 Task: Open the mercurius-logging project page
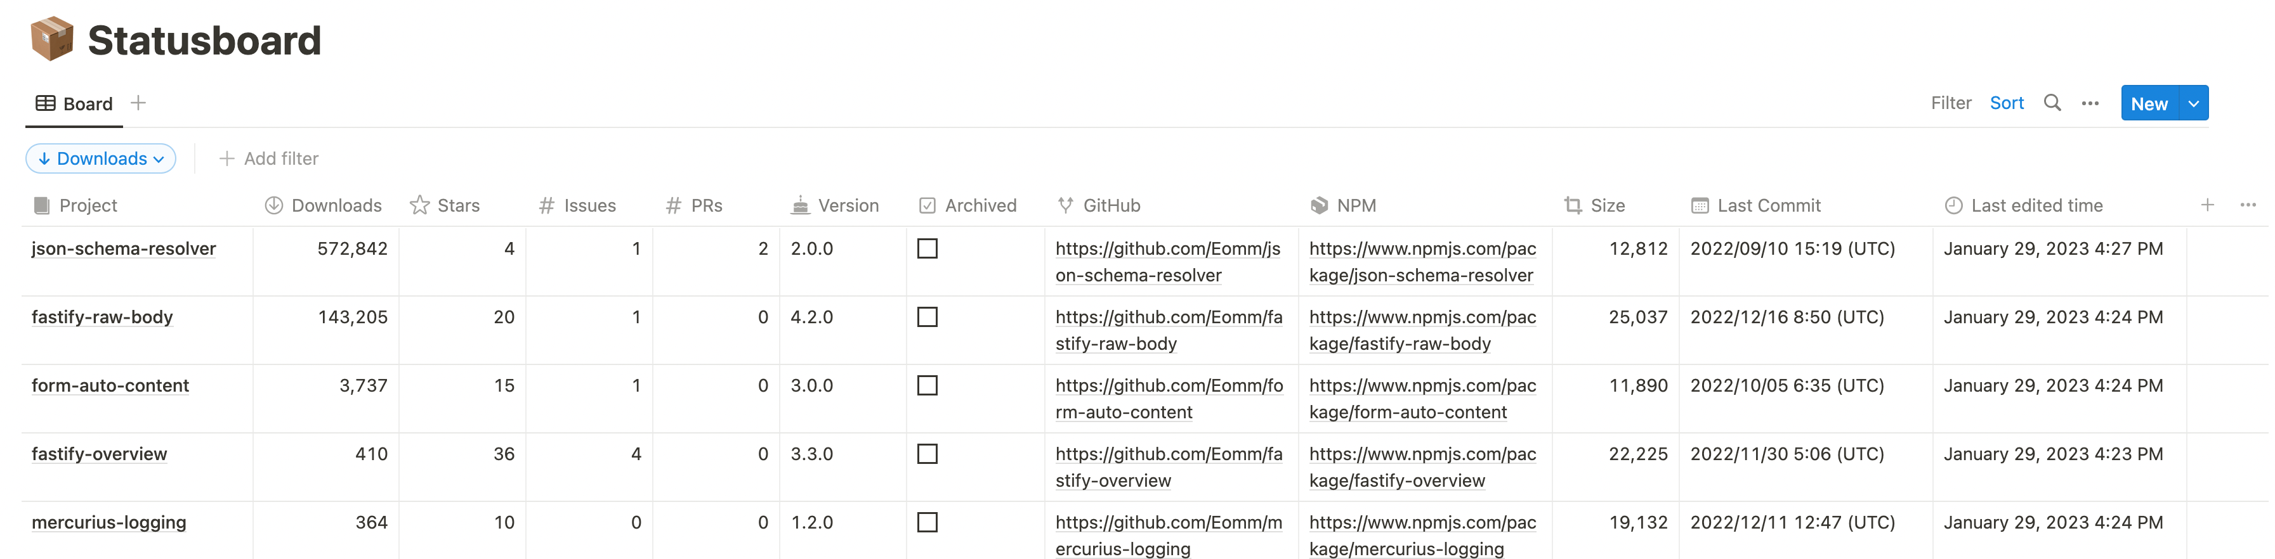tap(108, 523)
